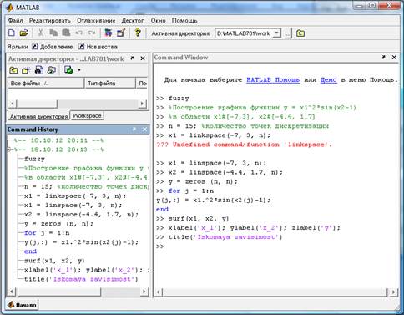The height and width of the screenshot is (315, 404).
Task: Open the Отлаживание menu
Action: pos(96,21)
